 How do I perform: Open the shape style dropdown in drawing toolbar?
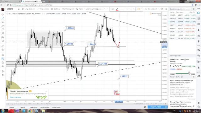[x=113, y=9]
